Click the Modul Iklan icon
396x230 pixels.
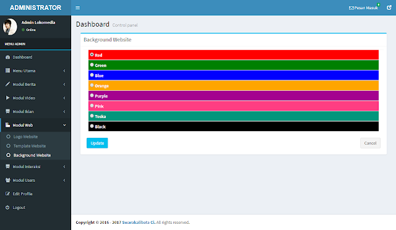coord(7,111)
